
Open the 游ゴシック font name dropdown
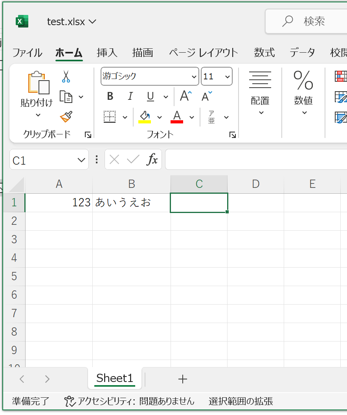click(x=194, y=77)
